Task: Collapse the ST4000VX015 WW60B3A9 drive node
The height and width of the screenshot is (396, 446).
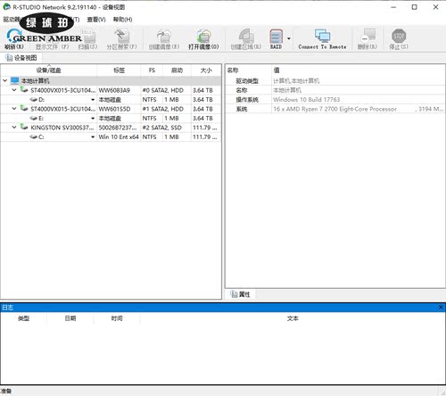Action: [x=14, y=90]
